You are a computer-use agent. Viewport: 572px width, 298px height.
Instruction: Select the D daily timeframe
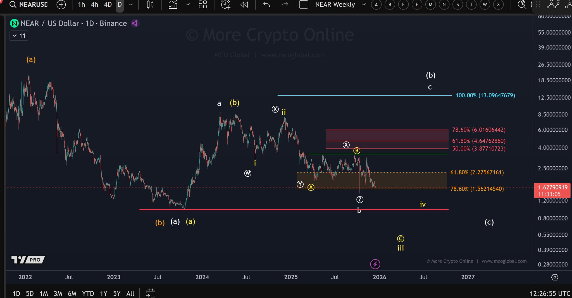coord(120,5)
